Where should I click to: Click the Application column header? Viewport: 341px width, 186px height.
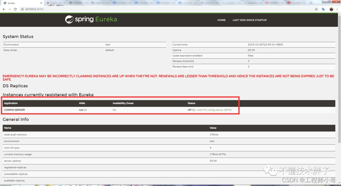11,103
